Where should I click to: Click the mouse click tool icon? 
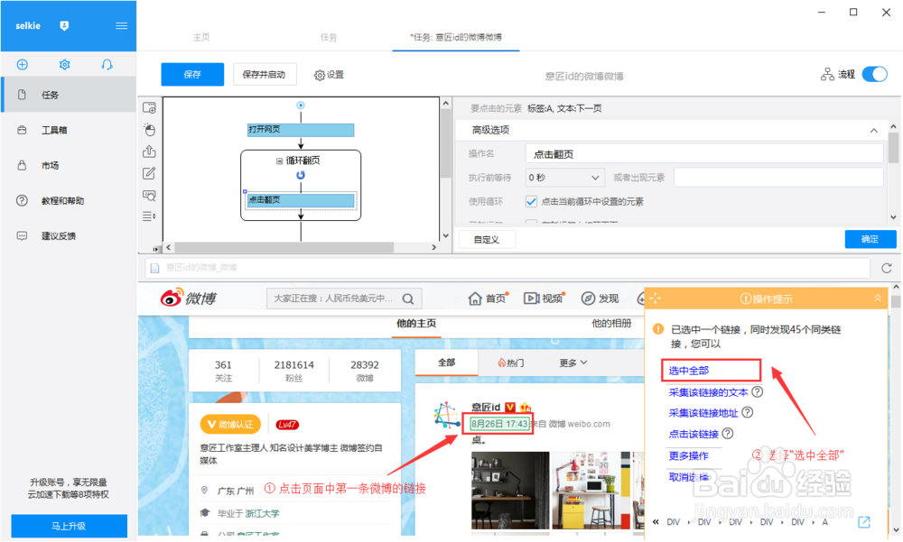coord(150,130)
